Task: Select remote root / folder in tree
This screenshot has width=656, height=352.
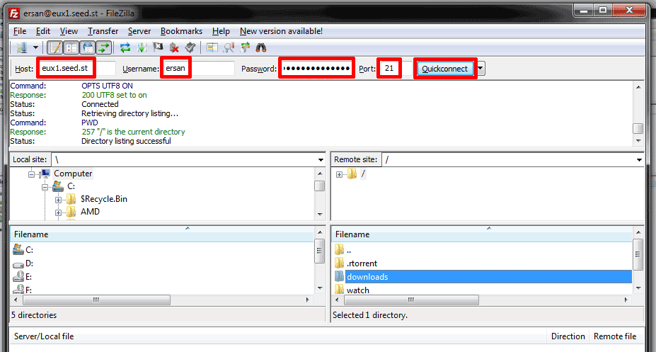Action: (363, 174)
